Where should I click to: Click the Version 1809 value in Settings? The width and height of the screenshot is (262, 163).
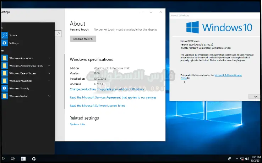coord(97,73)
